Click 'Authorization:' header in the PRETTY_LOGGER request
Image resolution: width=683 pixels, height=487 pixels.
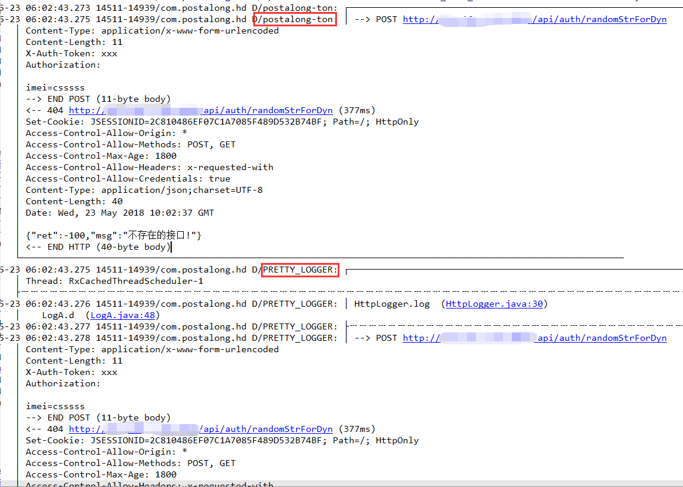coord(63,384)
